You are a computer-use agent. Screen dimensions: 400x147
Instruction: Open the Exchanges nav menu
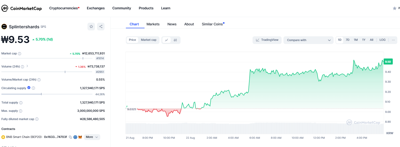tap(96, 8)
